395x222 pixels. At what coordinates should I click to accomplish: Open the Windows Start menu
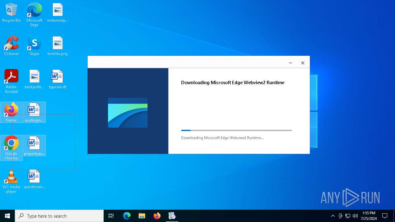pos(7,216)
